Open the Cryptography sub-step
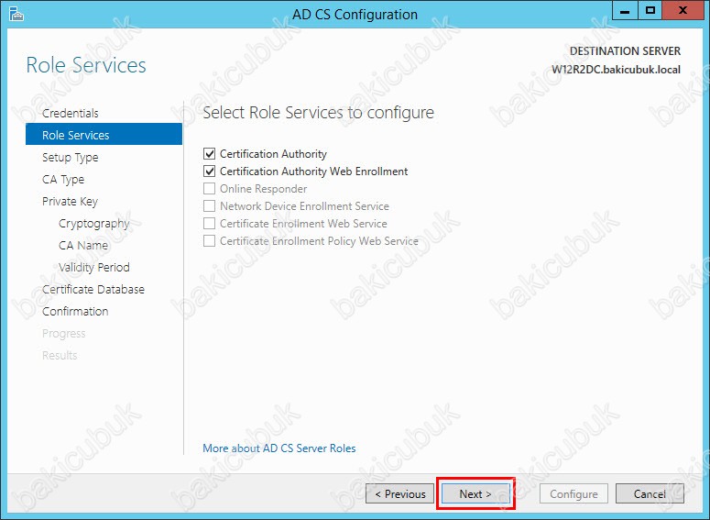This screenshot has height=520, width=710. click(x=93, y=224)
